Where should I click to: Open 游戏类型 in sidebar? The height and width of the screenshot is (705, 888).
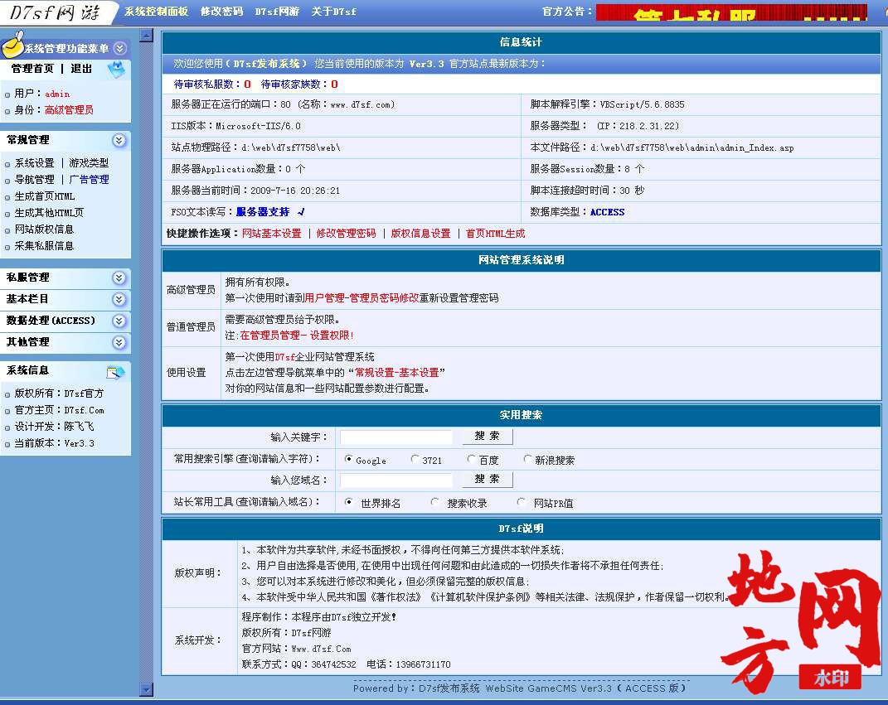click(x=89, y=163)
